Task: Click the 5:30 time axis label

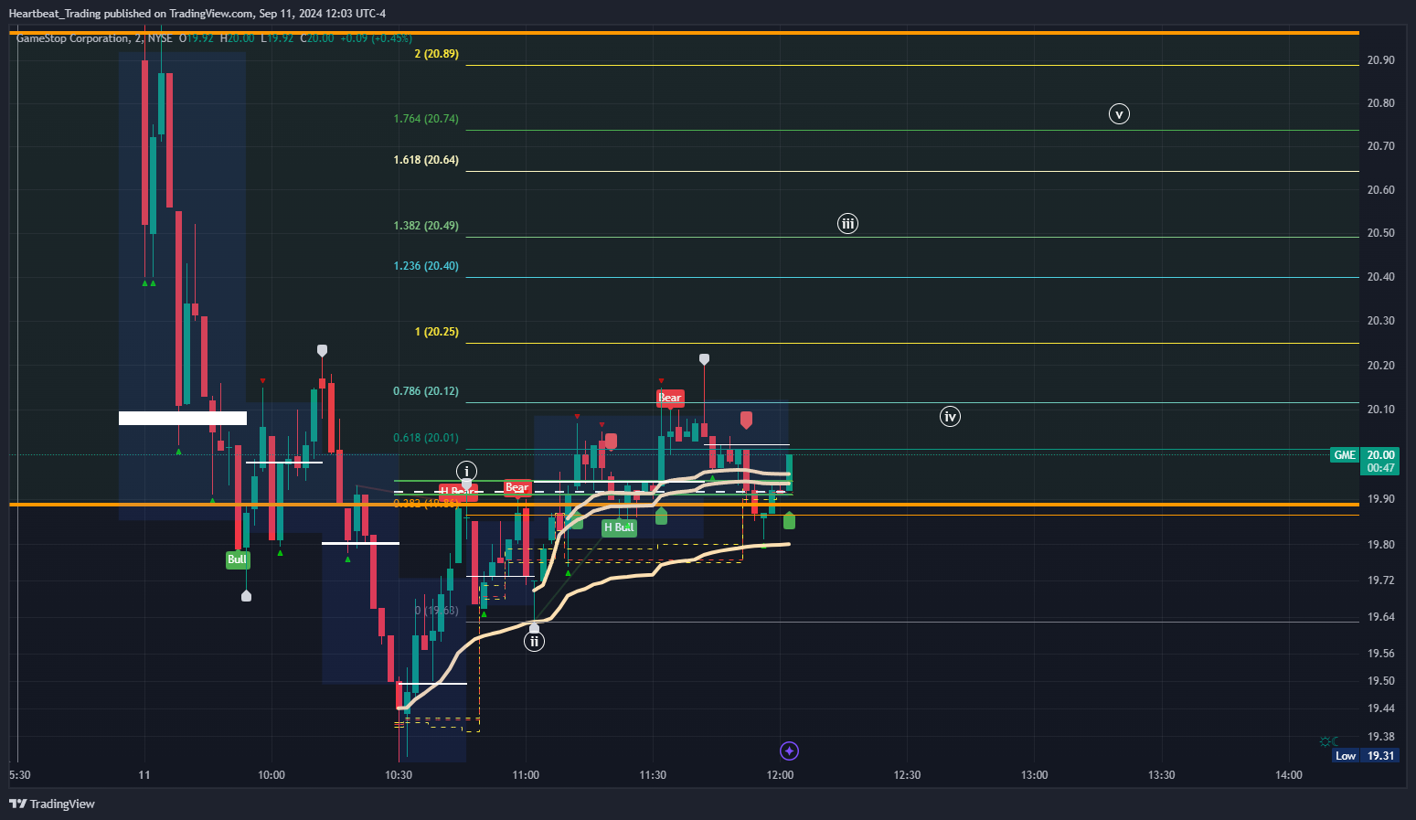Action: point(19,775)
